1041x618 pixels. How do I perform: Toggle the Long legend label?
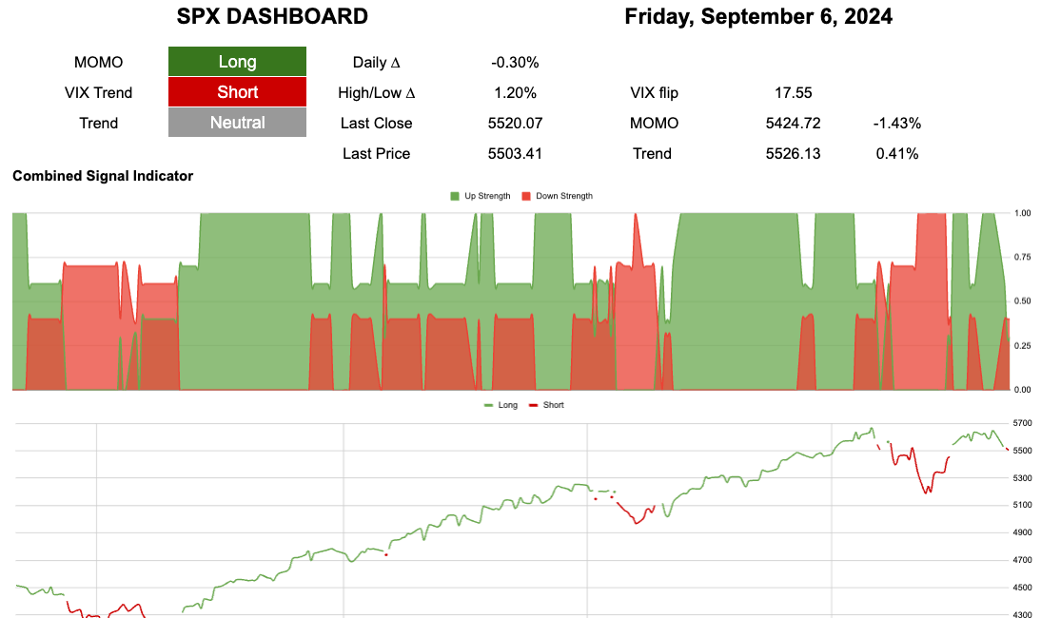pyautogui.click(x=508, y=405)
